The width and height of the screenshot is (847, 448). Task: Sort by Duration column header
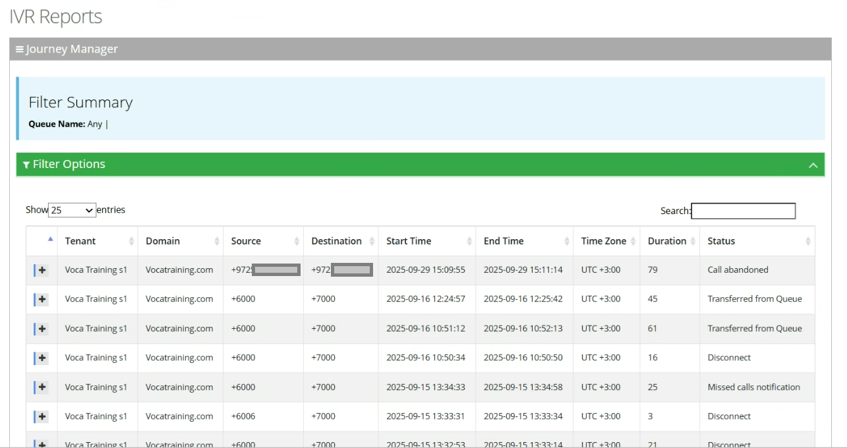click(668, 241)
